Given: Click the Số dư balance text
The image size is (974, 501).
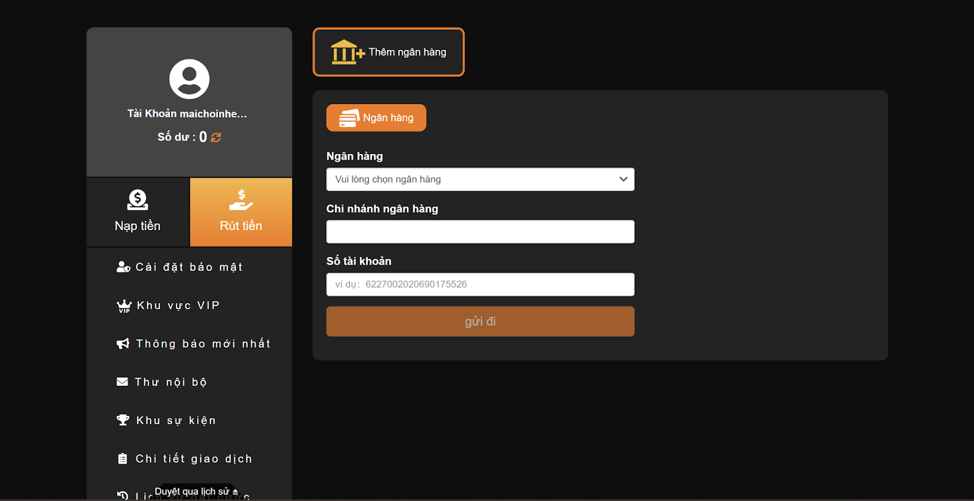Looking at the screenshot, I should point(182,137).
